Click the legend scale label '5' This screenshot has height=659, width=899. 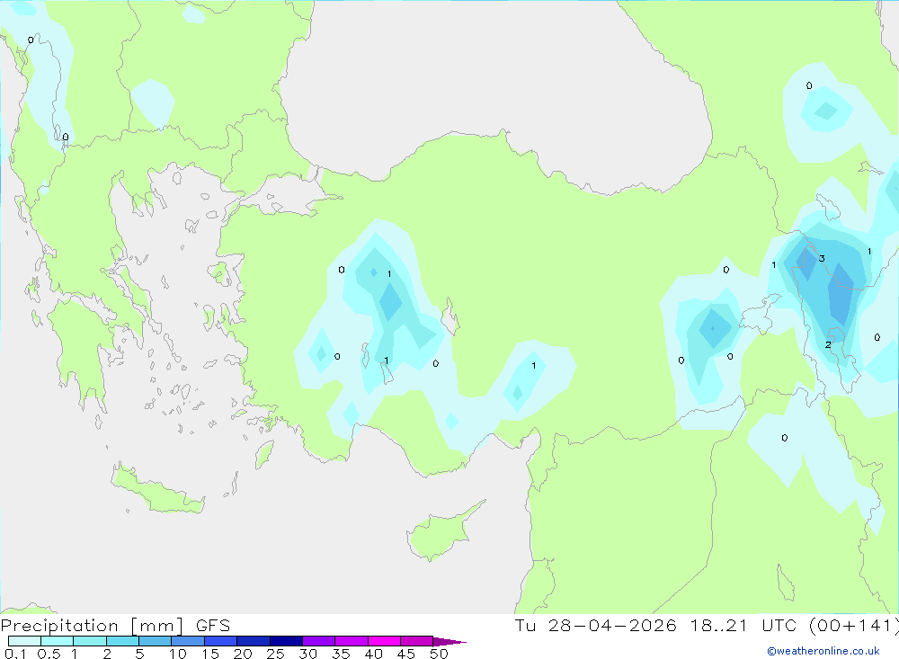139,654
